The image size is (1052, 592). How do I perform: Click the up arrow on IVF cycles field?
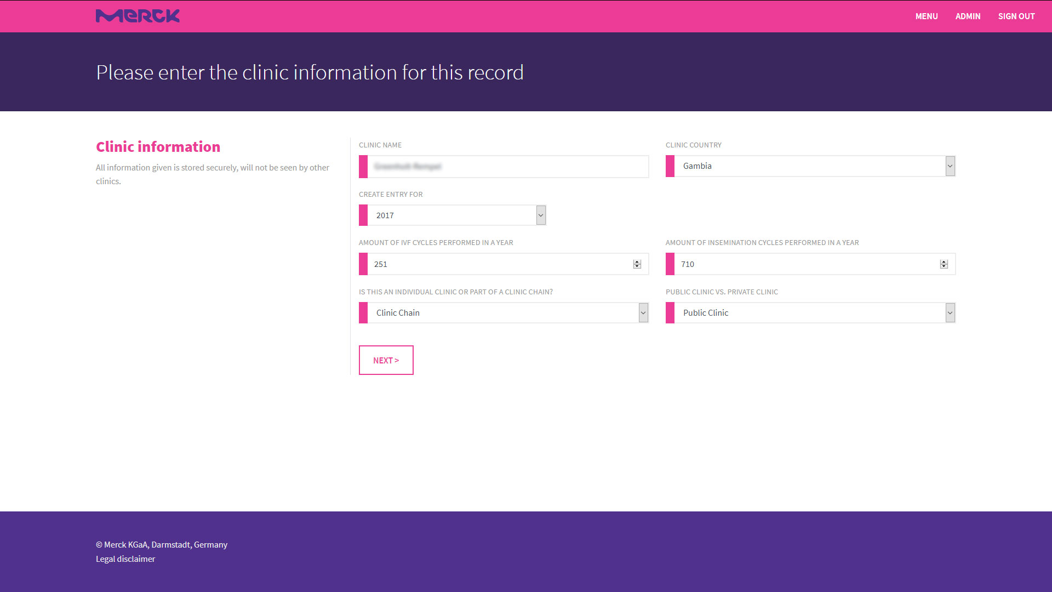[x=636, y=261]
